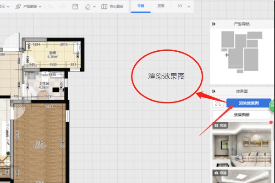The height and width of the screenshot is (183, 275).
Task: Click the save disk icon
Action: tap(75, 6)
